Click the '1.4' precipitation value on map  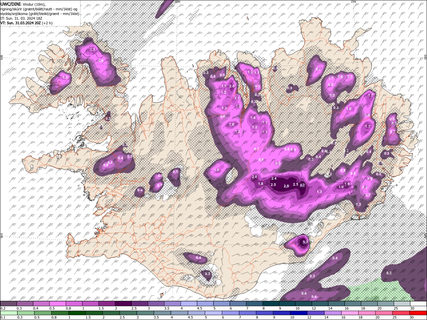[x=253, y=118]
